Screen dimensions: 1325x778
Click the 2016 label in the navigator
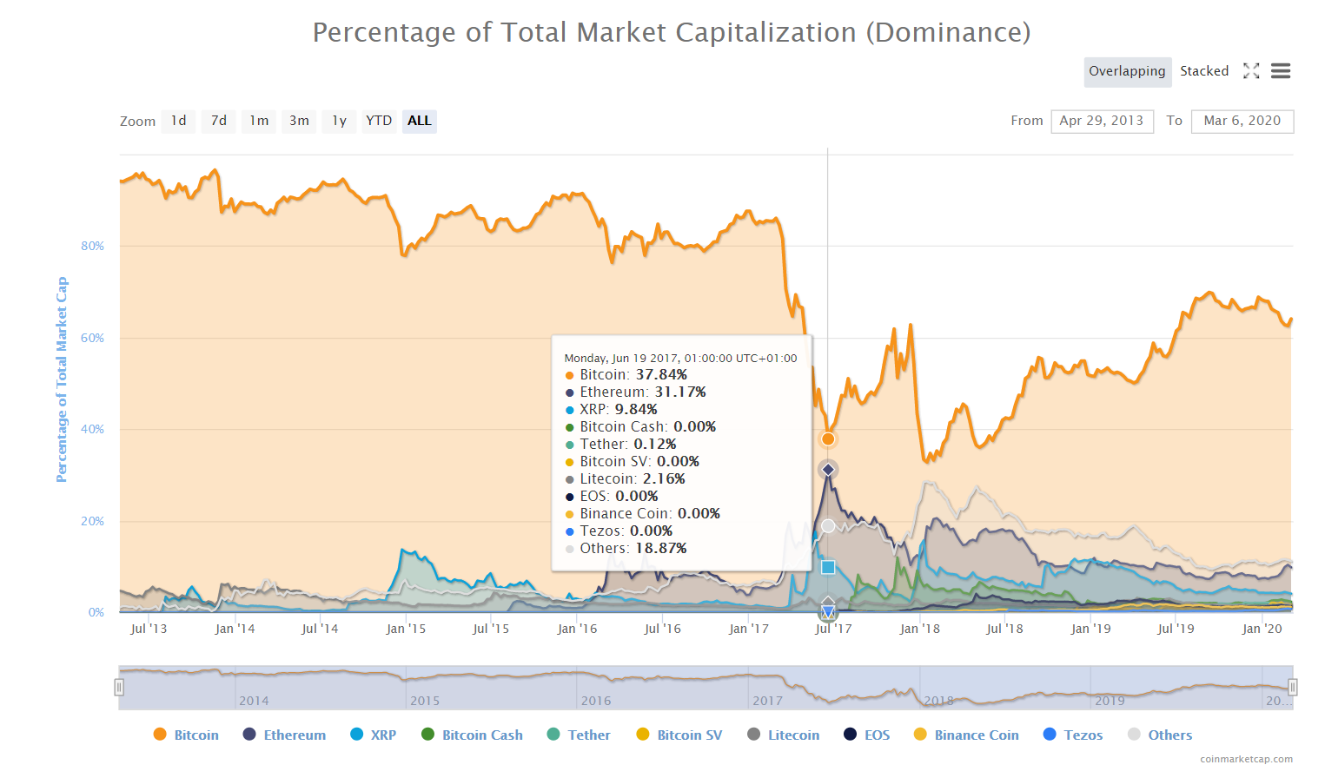click(596, 701)
